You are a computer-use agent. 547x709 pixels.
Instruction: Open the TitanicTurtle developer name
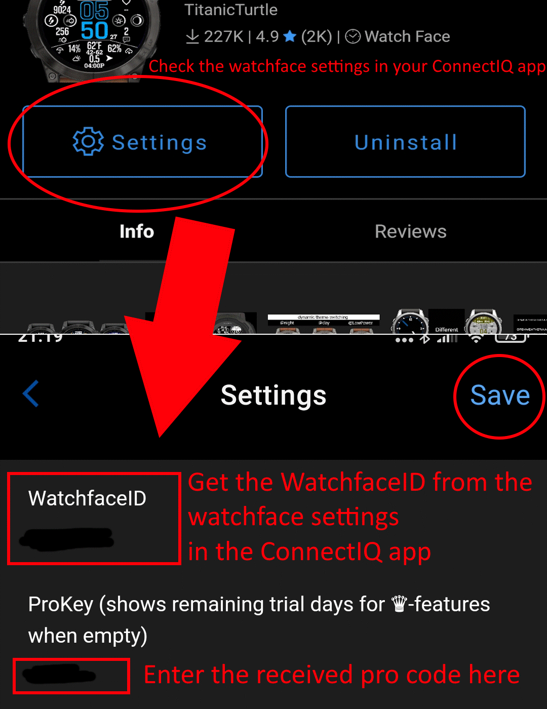click(231, 9)
